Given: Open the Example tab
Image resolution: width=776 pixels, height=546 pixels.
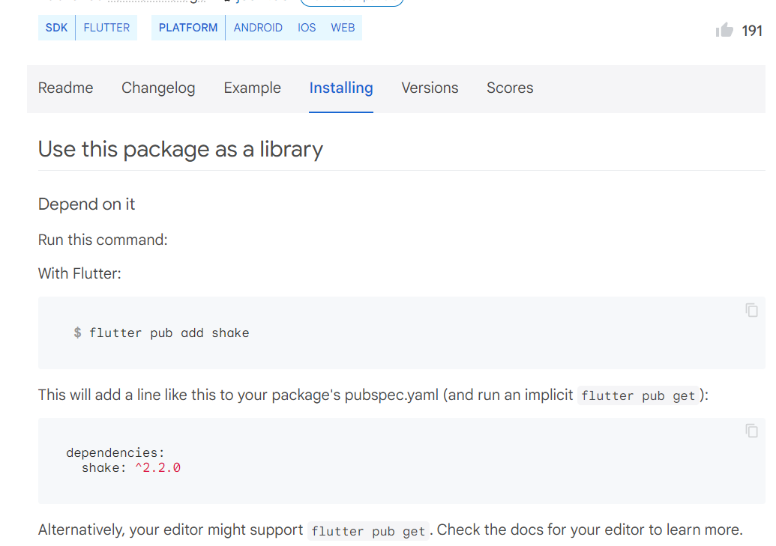Looking at the screenshot, I should coord(252,88).
